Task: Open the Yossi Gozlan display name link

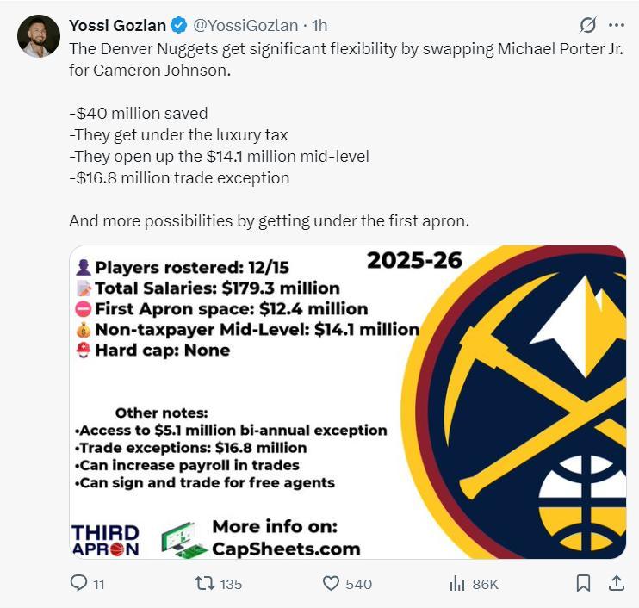Action: point(117,25)
